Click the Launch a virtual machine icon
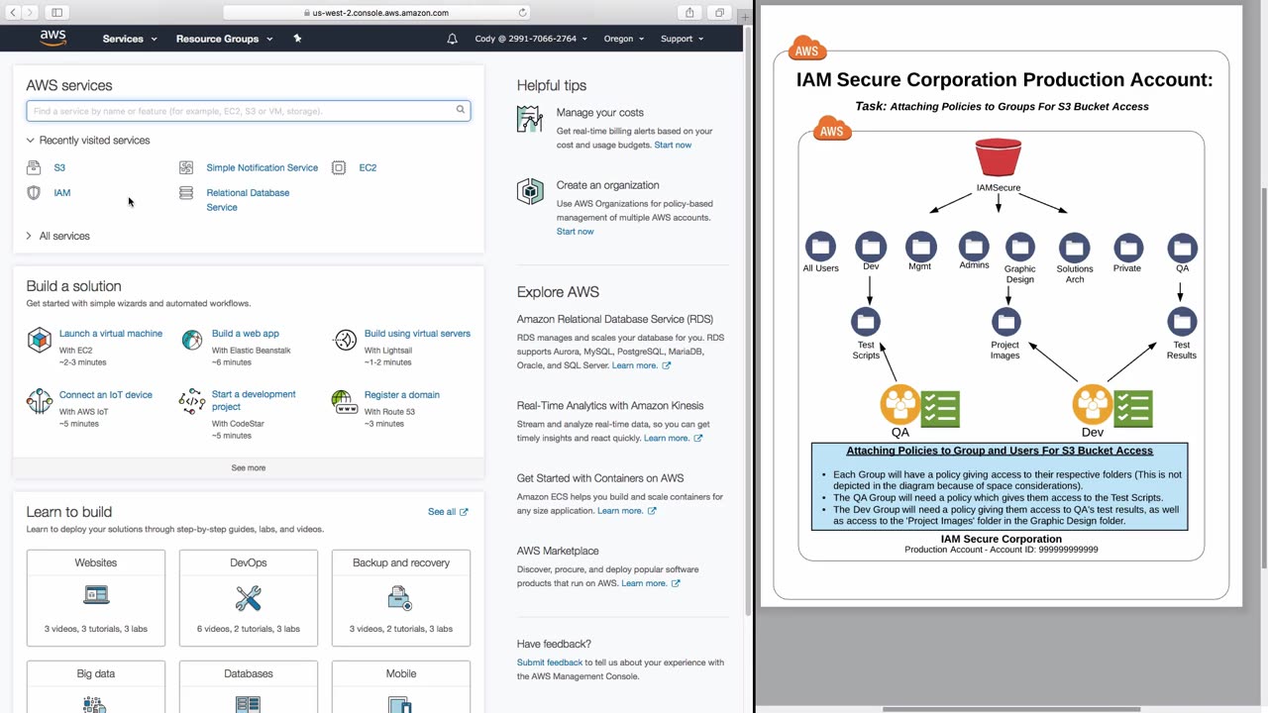This screenshot has height=713, width=1268. [x=39, y=341]
